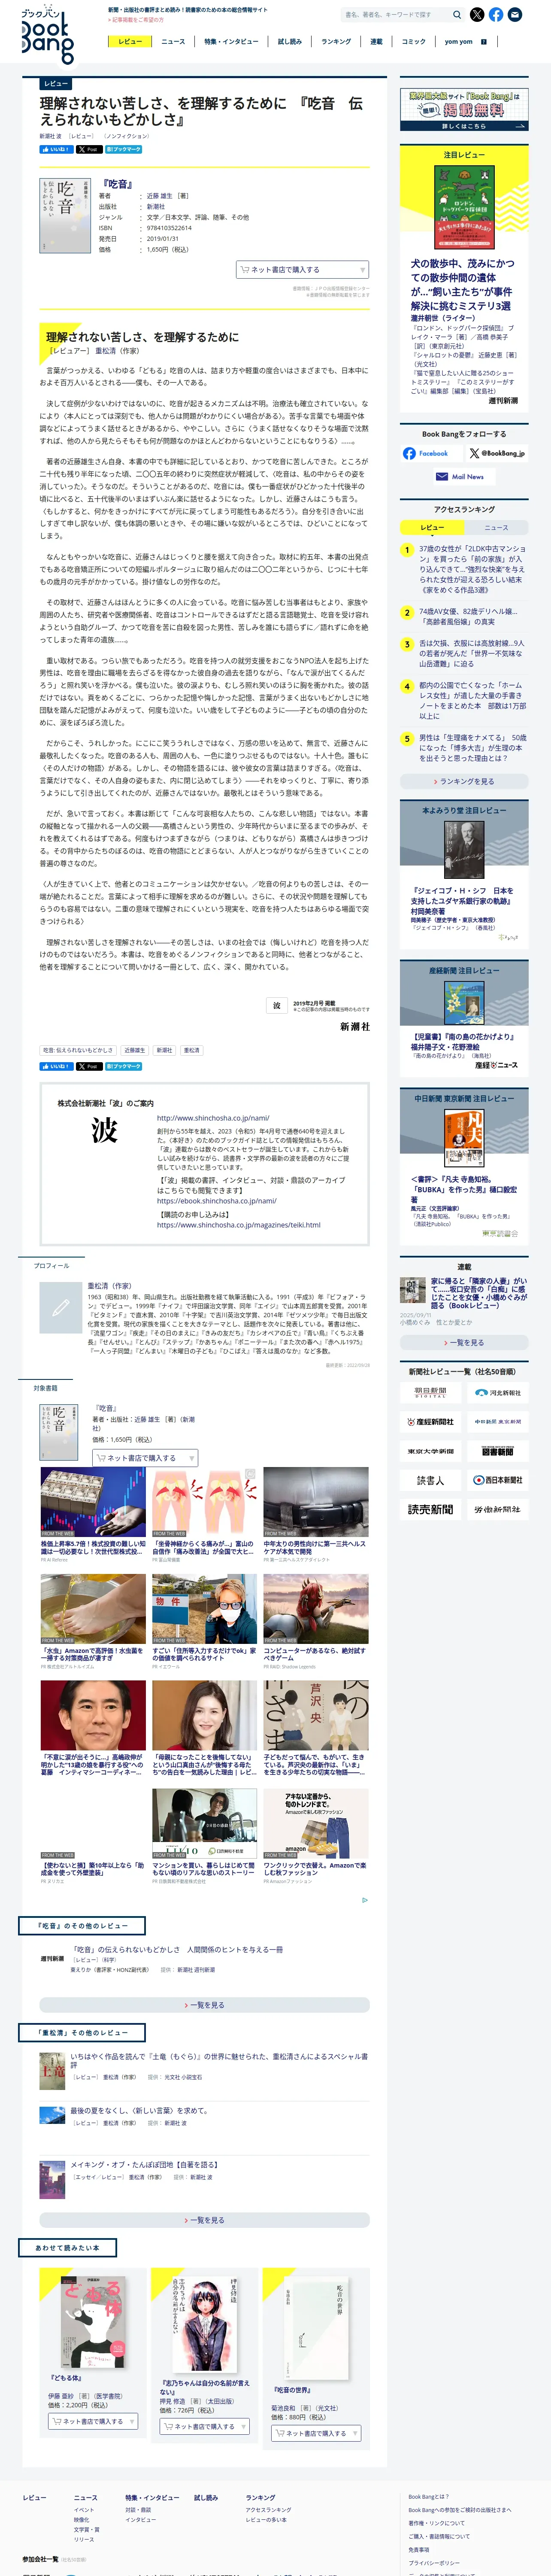The height and width of the screenshot is (2576, 551).
Task: Open shinchosha.co.jp/nami/ link
Action: coord(213,1118)
